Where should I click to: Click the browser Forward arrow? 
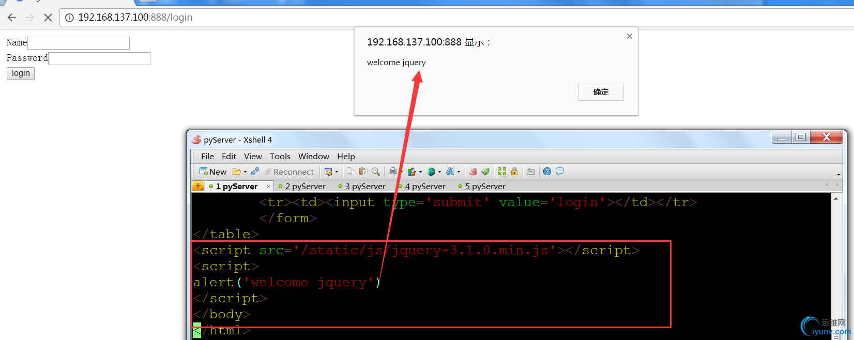click(30, 18)
